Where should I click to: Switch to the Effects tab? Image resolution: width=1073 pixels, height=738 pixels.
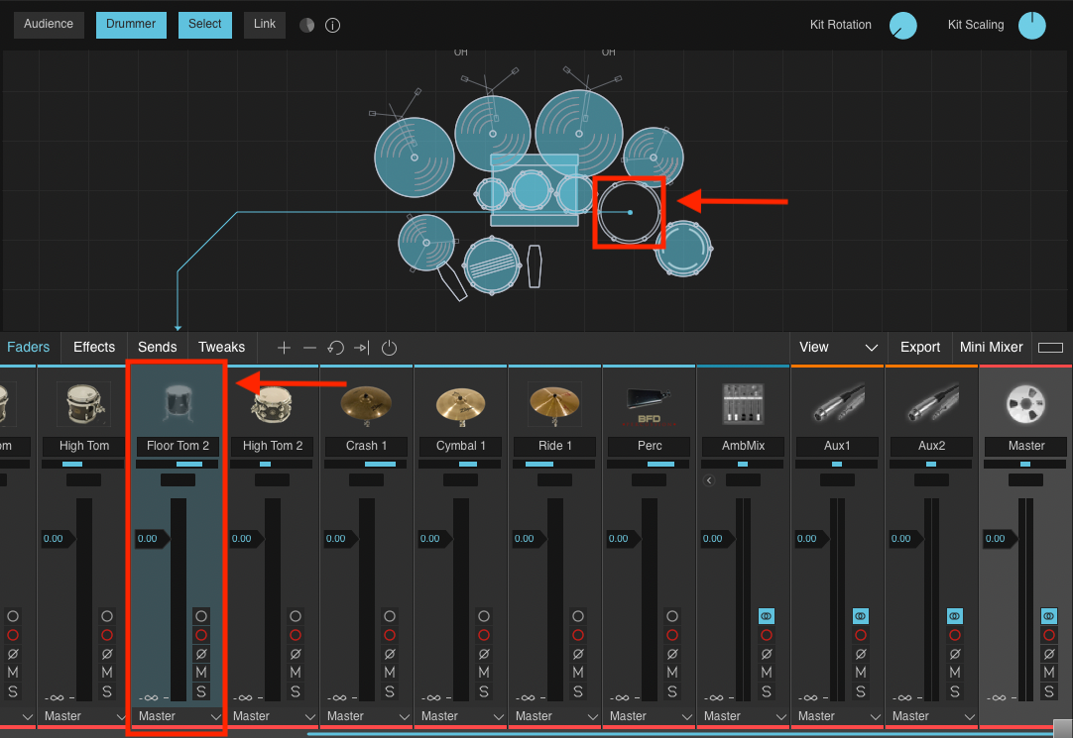[x=94, y=347]
